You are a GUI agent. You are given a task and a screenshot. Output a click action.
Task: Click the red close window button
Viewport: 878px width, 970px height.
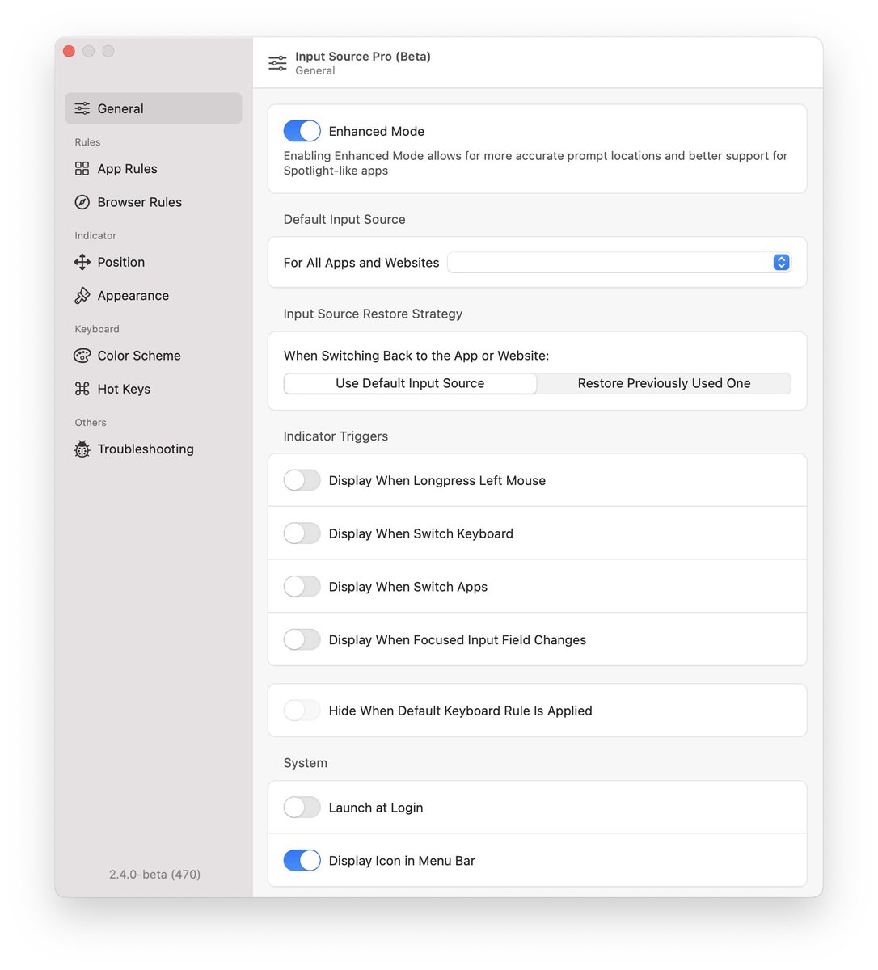[x=69, y=51]
